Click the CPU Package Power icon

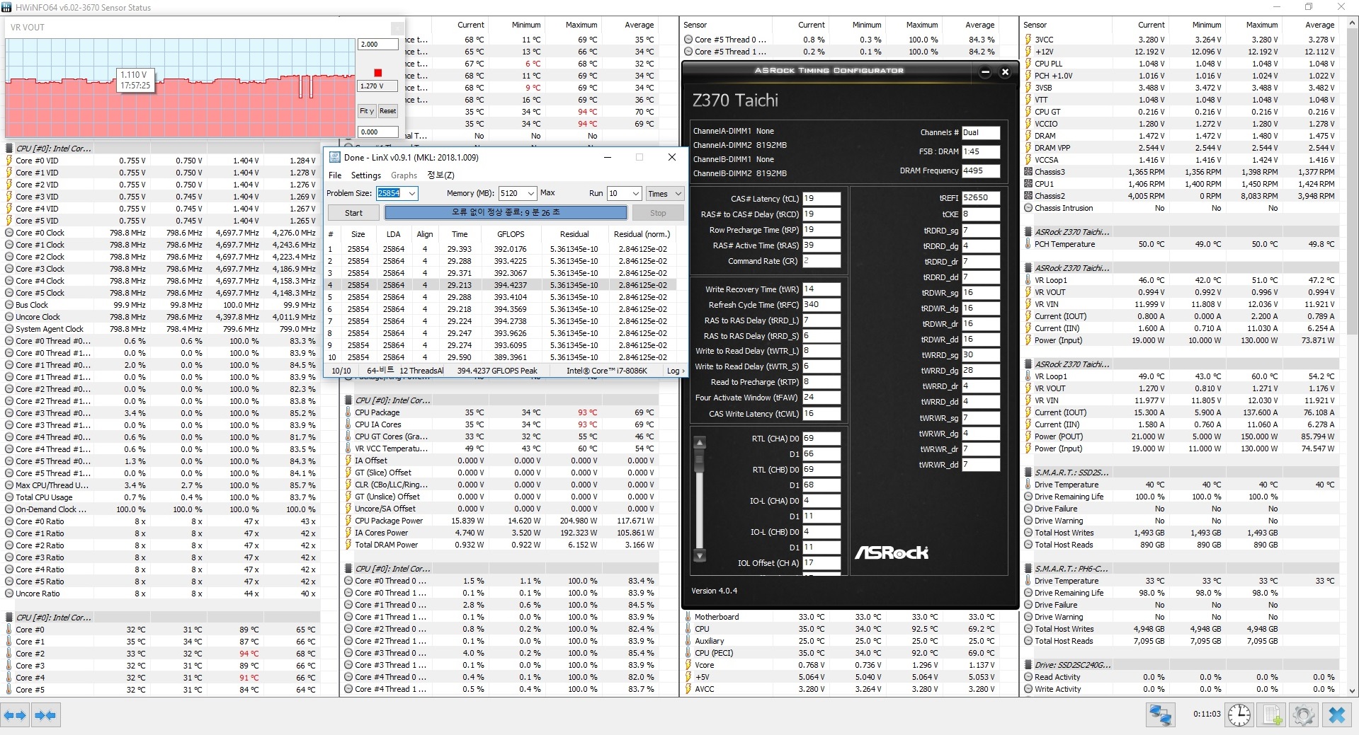(x=348, y=521)
